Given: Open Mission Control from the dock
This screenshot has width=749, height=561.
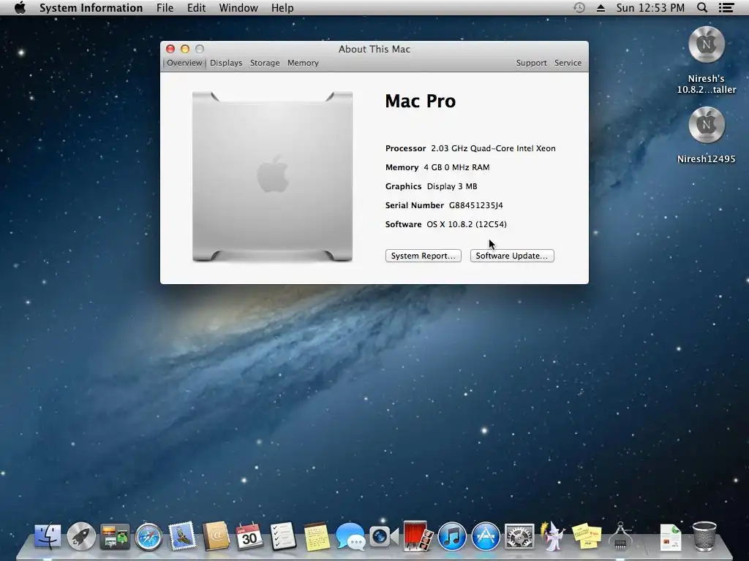Looking at the screenshot, I should pos(115,536).
